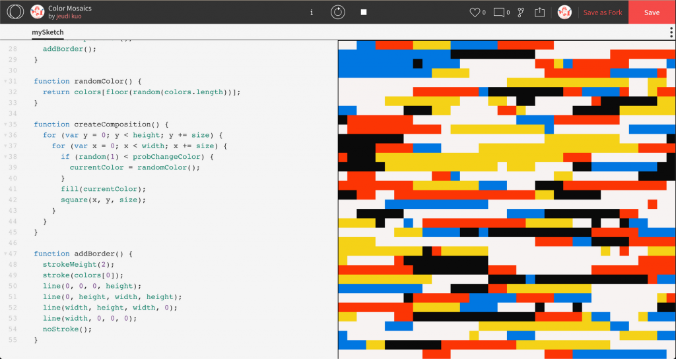Open the logged-in user avatar menu
Viewport: 676px width, 359px height.
[564, 12]
